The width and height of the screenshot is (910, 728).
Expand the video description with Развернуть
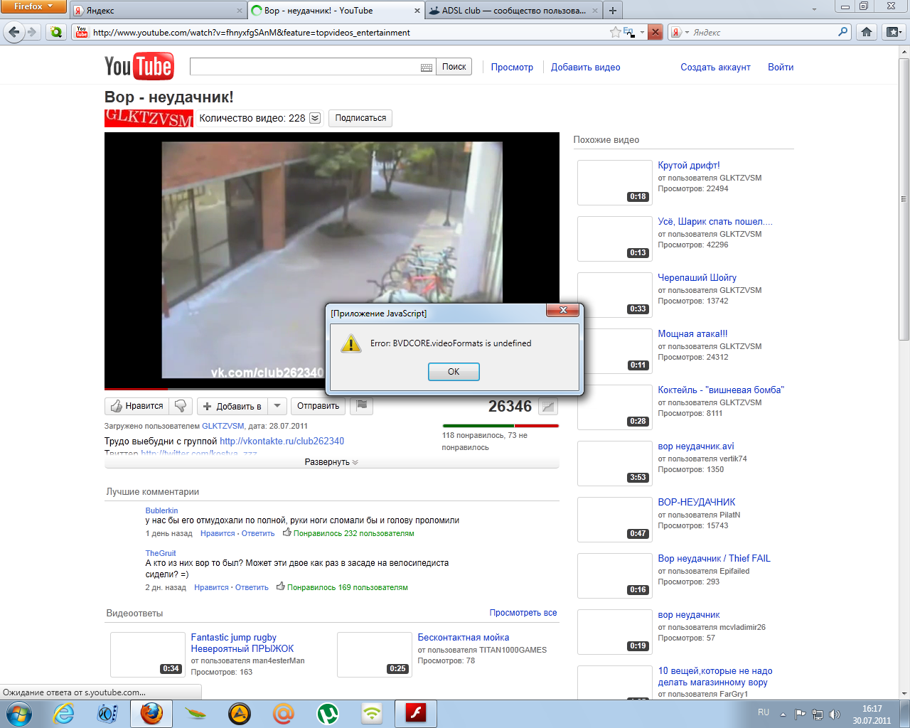point(331,462)
